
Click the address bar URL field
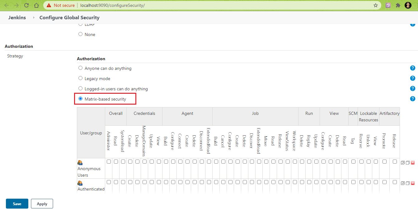coord(218,5)
